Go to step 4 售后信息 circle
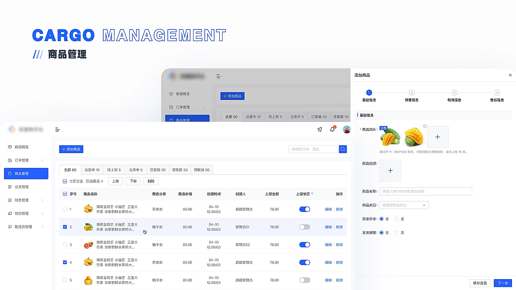Viewport: 516px width, 290px height. point(497,93)
